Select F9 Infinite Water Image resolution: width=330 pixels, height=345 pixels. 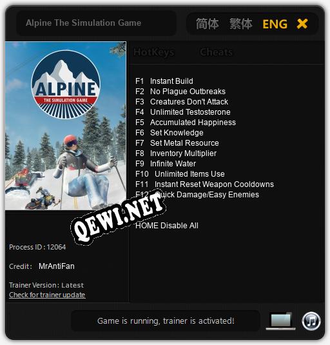(x=166, y=164)
